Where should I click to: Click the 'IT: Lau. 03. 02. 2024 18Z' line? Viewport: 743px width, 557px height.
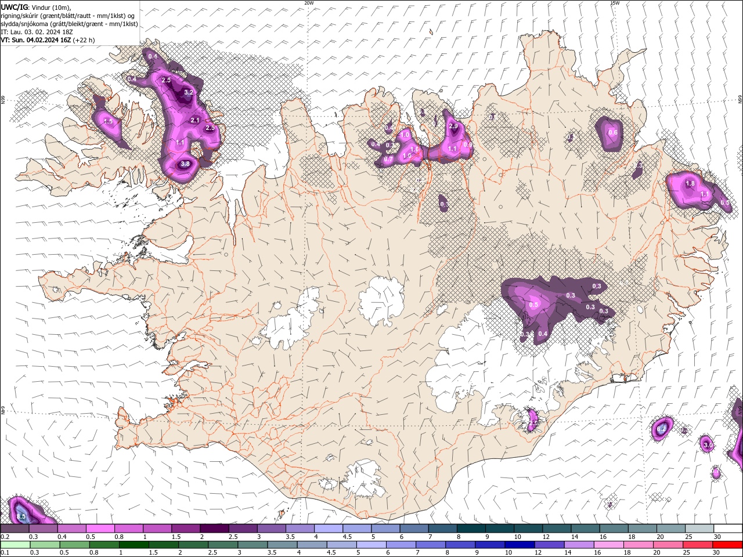[37, 32]
